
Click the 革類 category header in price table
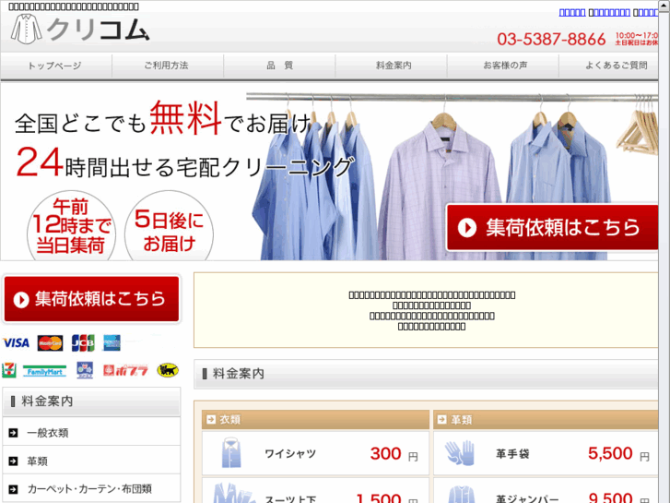[x=546, y=420]
